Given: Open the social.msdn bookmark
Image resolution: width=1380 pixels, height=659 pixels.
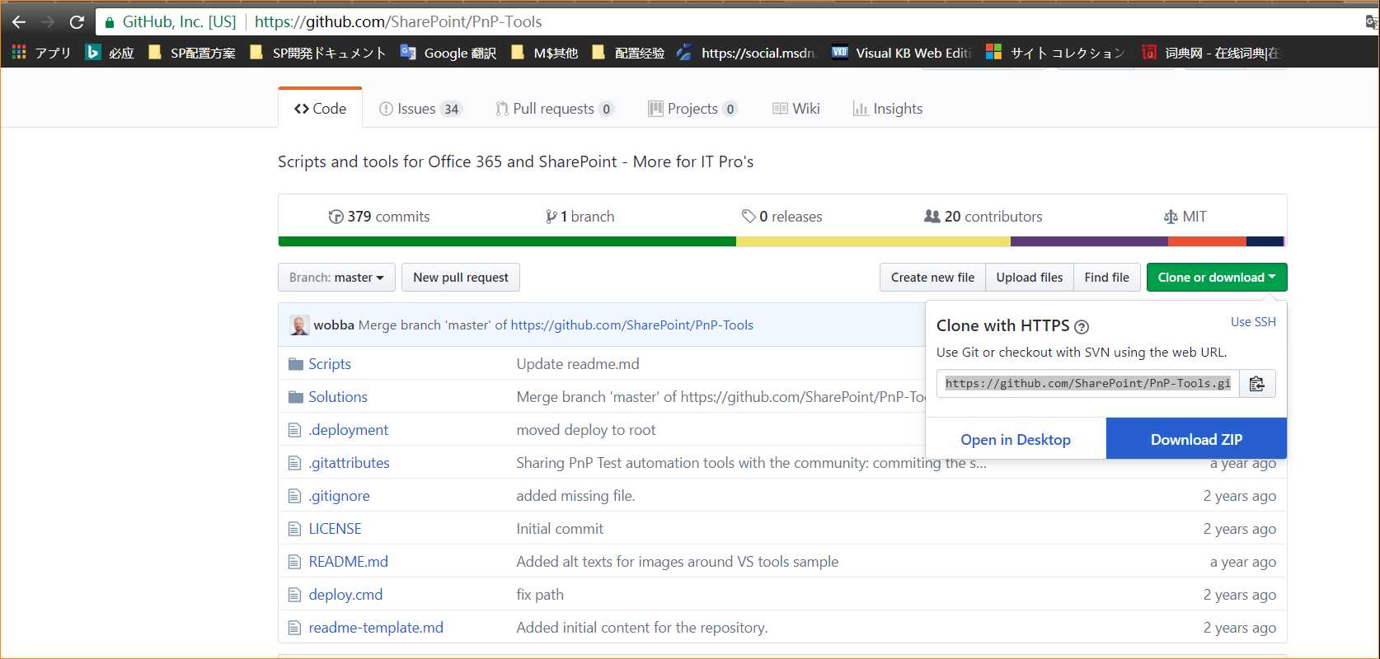Looking at the screenshot, I should click(x=747, y=53).
